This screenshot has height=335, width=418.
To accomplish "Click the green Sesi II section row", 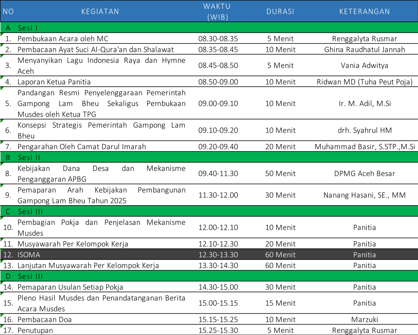I will (x=209, y=157).
